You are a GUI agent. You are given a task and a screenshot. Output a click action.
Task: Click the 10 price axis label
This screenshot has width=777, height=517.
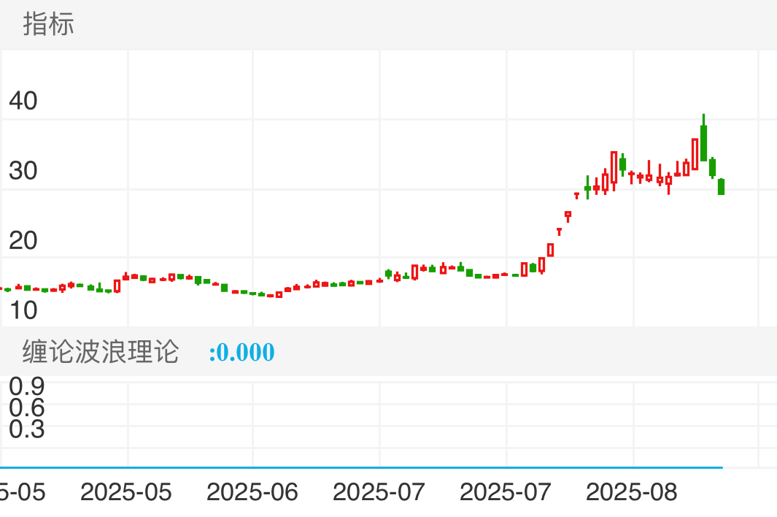23,310
